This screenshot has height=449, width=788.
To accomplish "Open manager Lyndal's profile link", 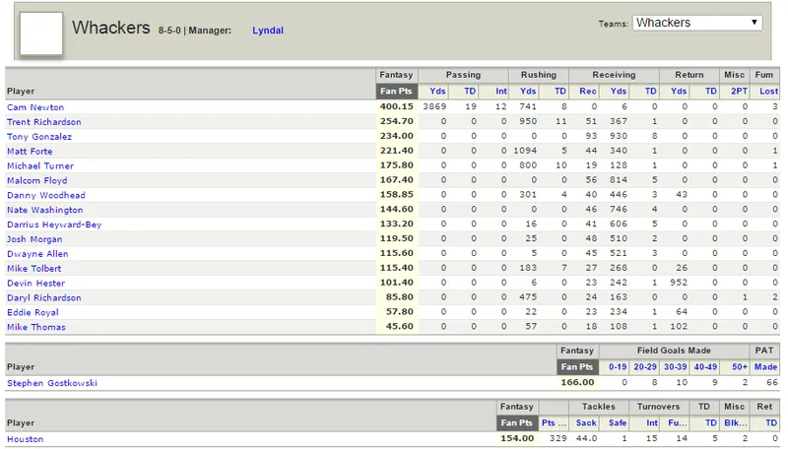I will pos(268,31).
